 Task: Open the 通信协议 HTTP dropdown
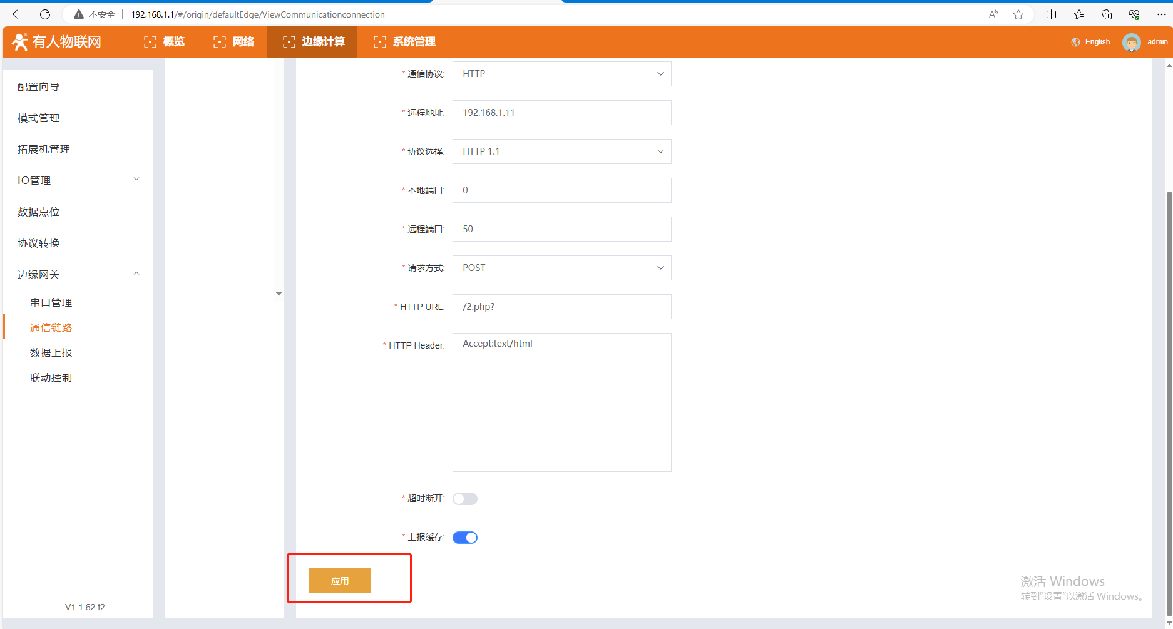coord(561,74)
